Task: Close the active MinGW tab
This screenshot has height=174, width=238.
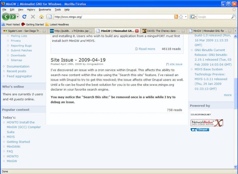Action: [137, 31]
